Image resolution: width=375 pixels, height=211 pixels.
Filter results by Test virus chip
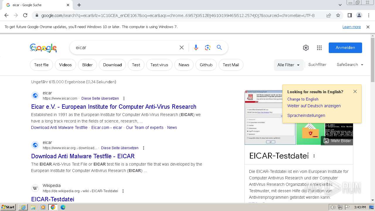pyautogui.click(x=159, y=65)
